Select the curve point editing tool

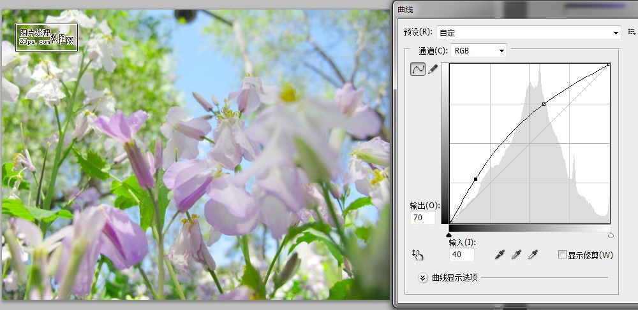coord(418,69)
